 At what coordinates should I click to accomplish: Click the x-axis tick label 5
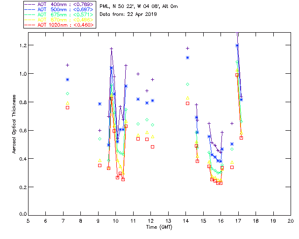[x=28, y=221]
